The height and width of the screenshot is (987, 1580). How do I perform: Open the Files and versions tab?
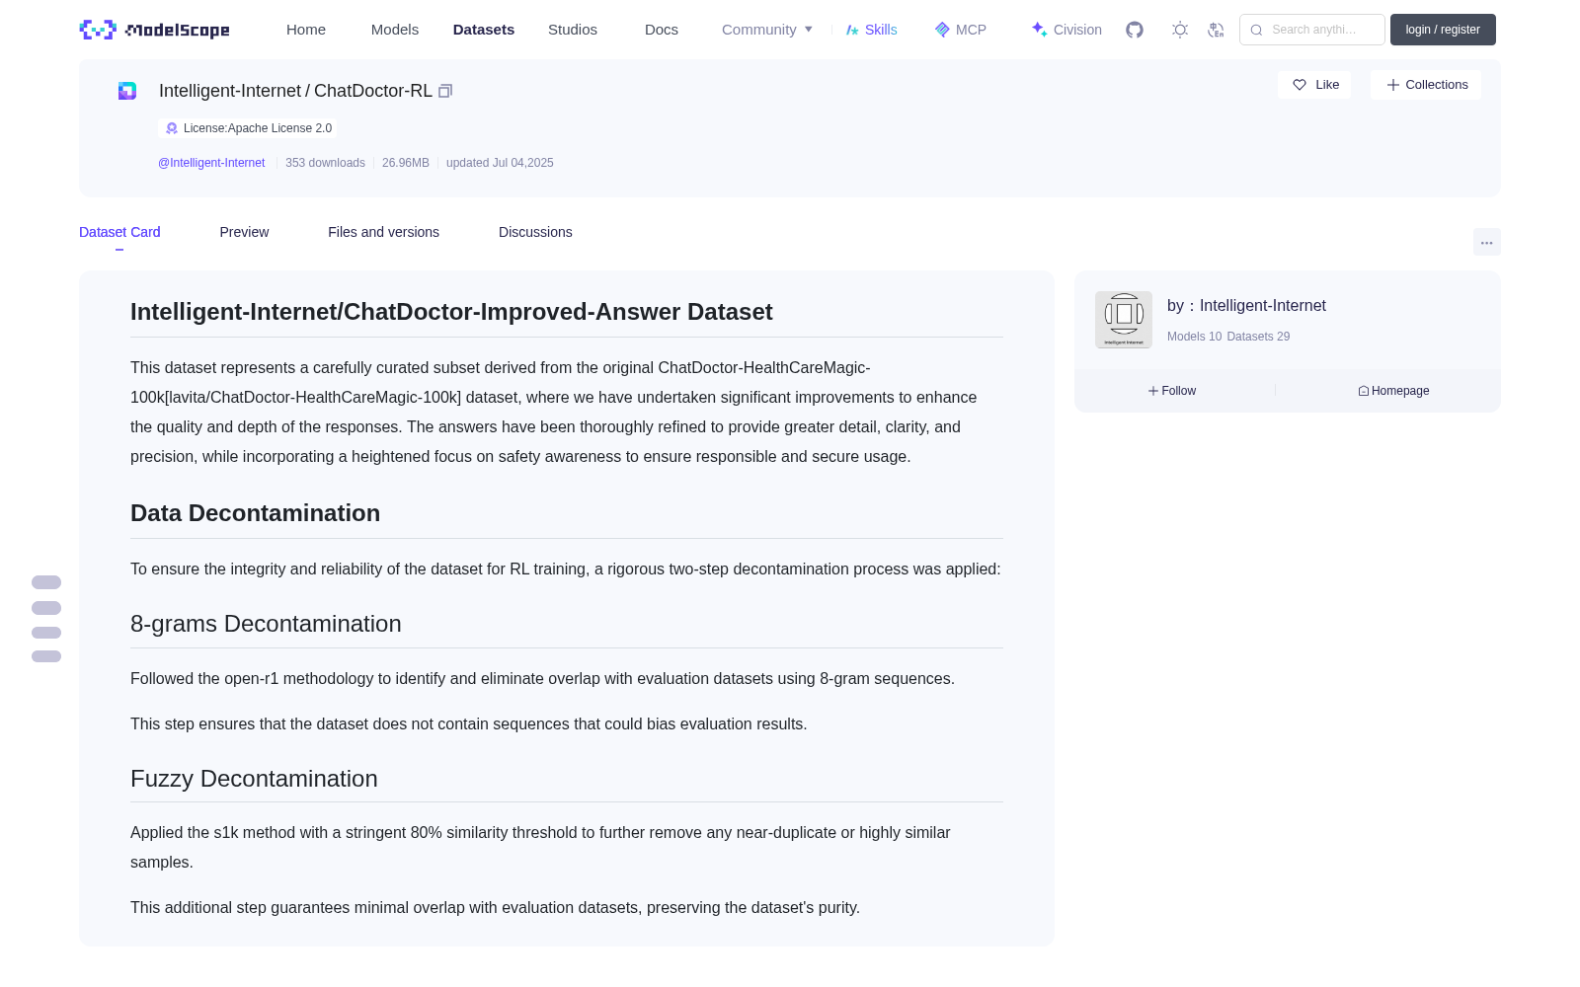[383, 232]
